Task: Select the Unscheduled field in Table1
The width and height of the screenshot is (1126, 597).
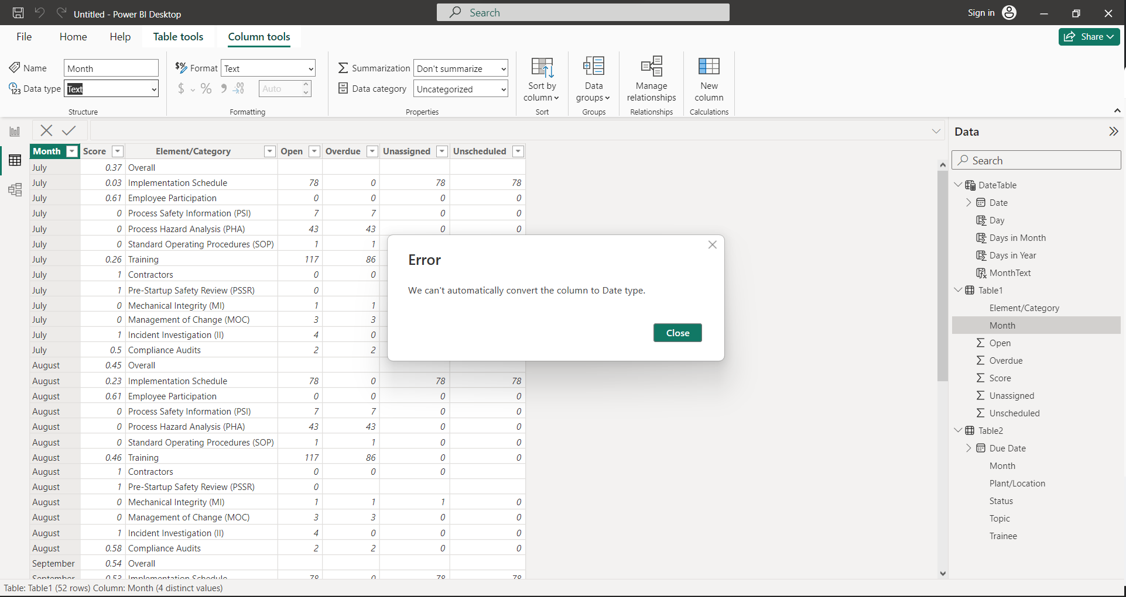Action: (1014, 413)
